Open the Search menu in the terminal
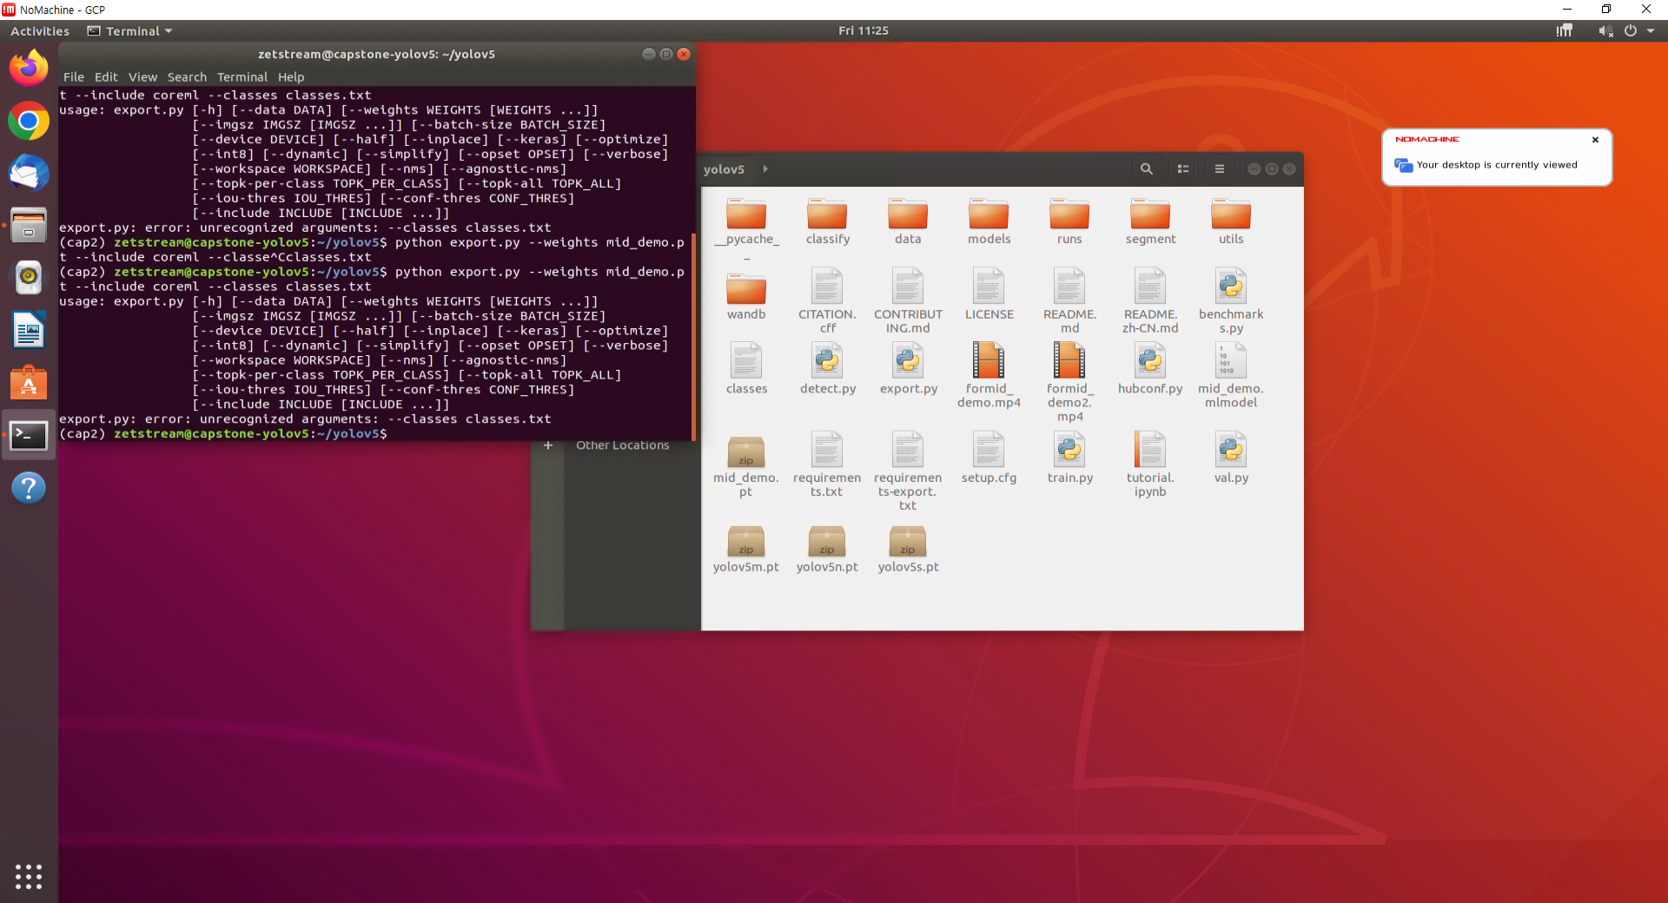Viewport: 1668px width, 903px height. coord(187,76)
